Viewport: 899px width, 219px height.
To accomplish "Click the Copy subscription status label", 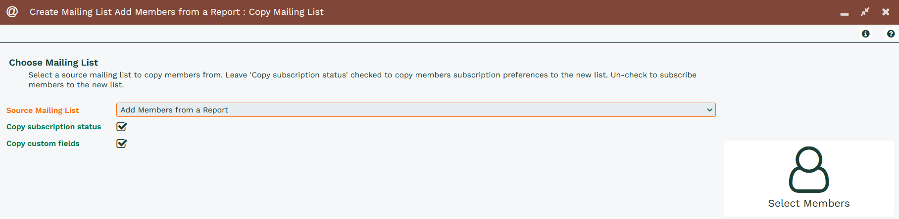I will click(x=53, y=127).
